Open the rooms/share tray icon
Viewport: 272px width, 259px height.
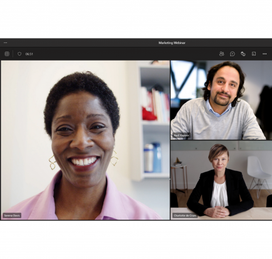[254, 54]
